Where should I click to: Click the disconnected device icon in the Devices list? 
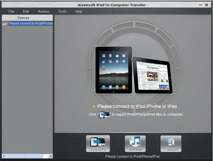pyautogui.click(x=5, y=24)
